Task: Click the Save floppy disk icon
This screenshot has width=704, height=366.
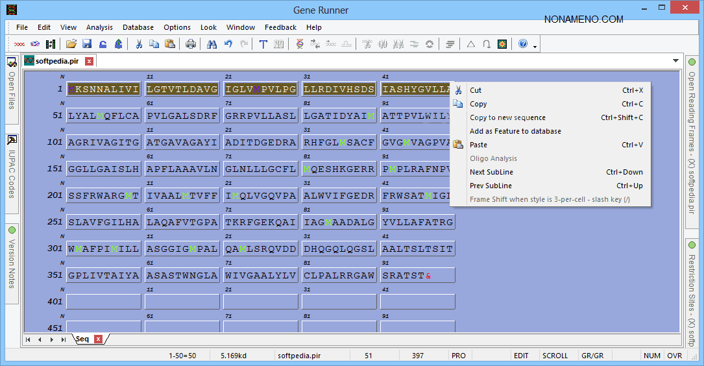Action: (87, 44)
